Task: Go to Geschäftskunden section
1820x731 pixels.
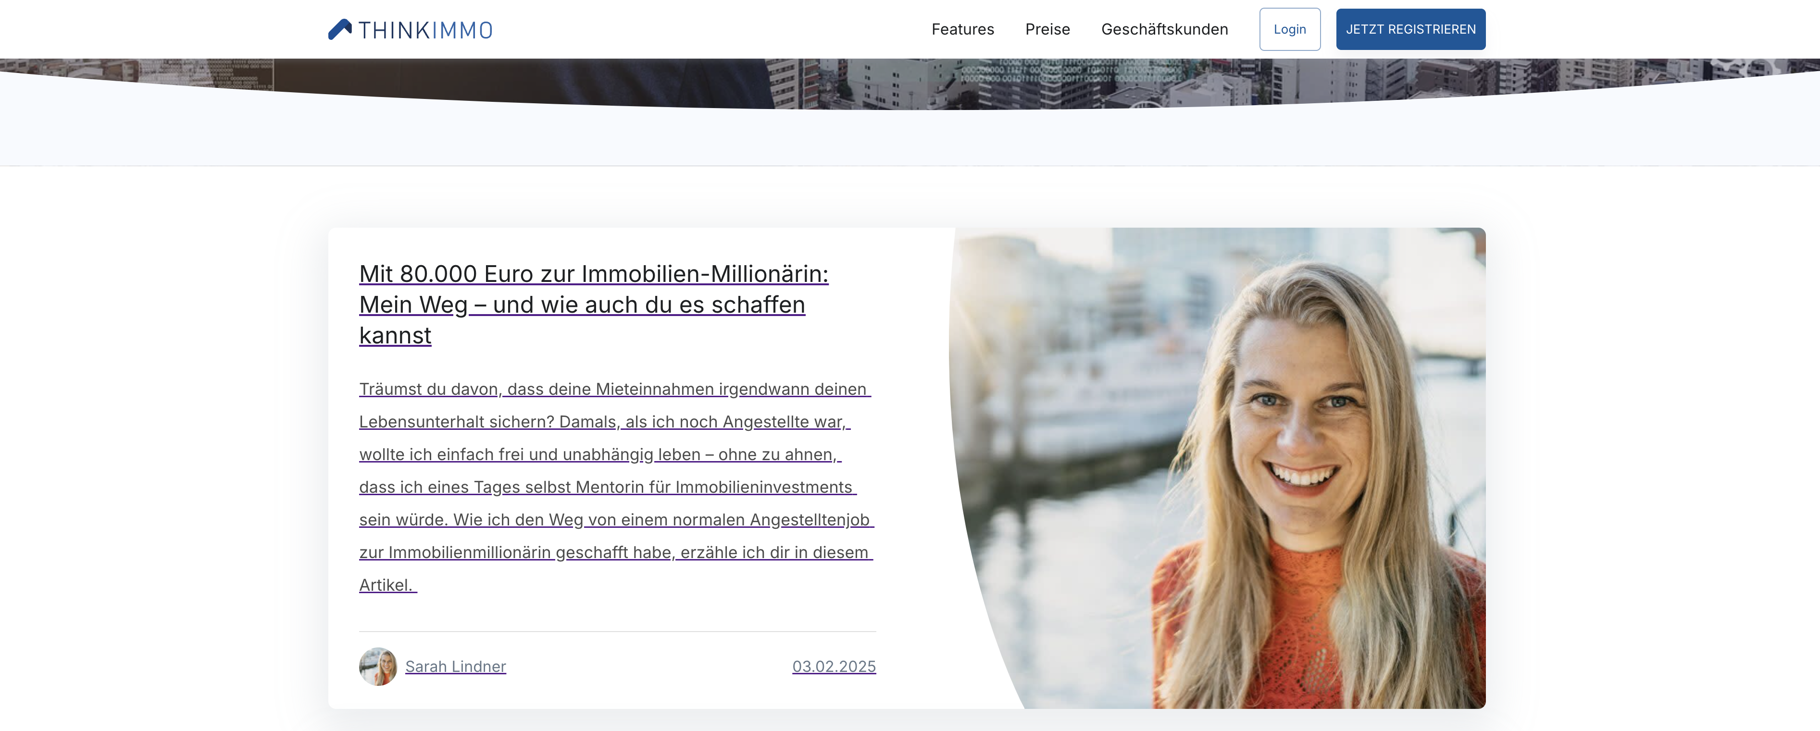Action: pos(1164,30)
